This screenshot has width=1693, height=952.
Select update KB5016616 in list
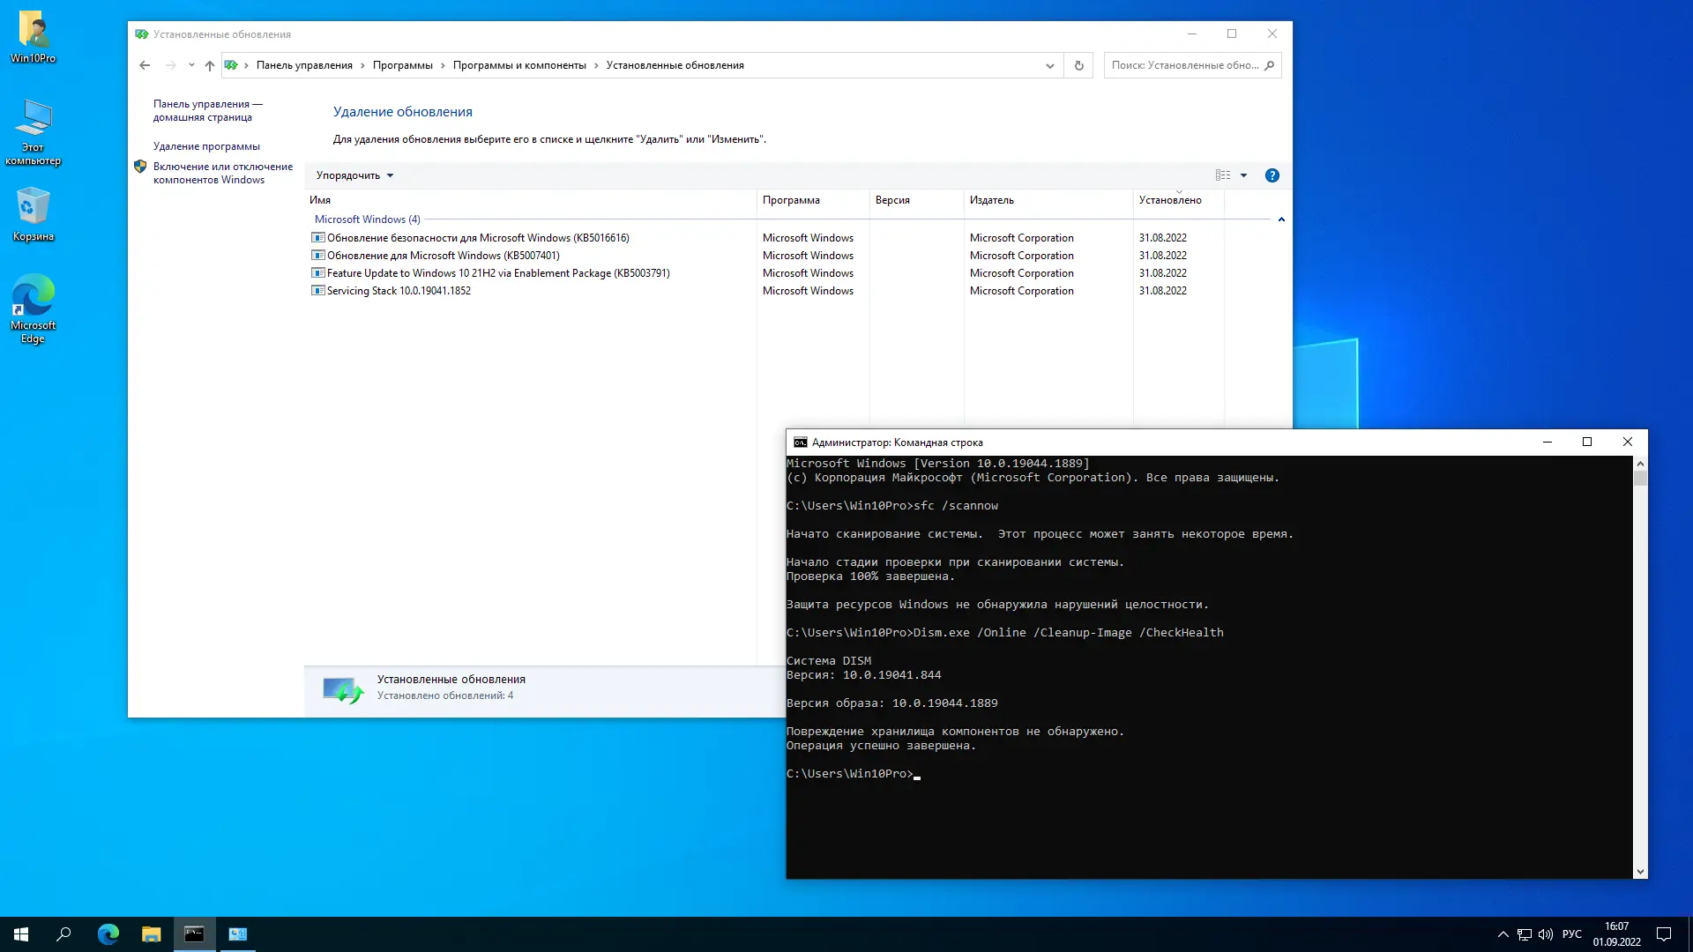click(x=477, y=238)
